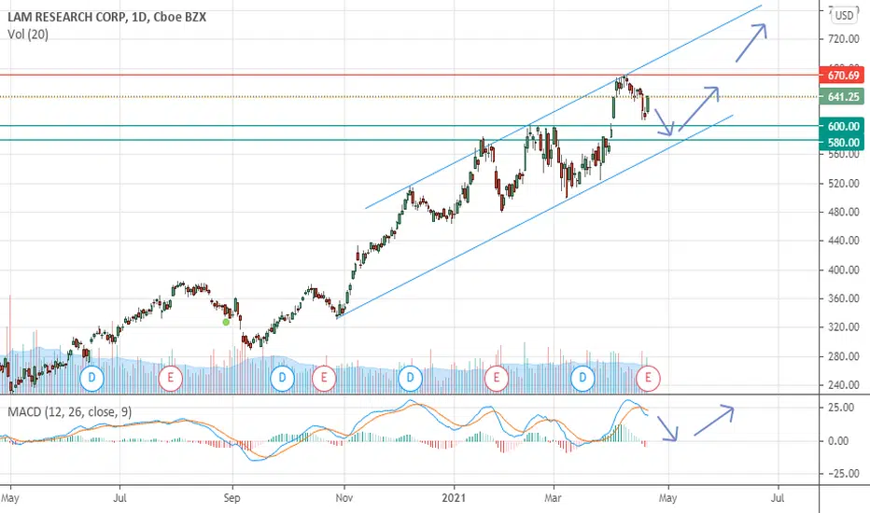
Task: Select the MACD (12, 26, close, 9) label
Action: (x=69, y=412)
